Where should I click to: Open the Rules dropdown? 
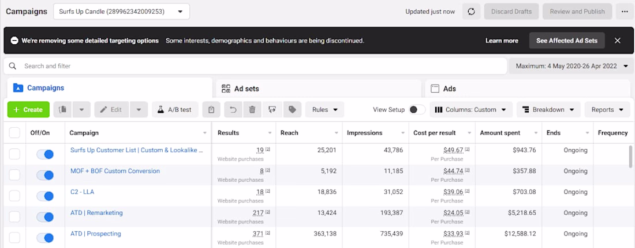325,109
